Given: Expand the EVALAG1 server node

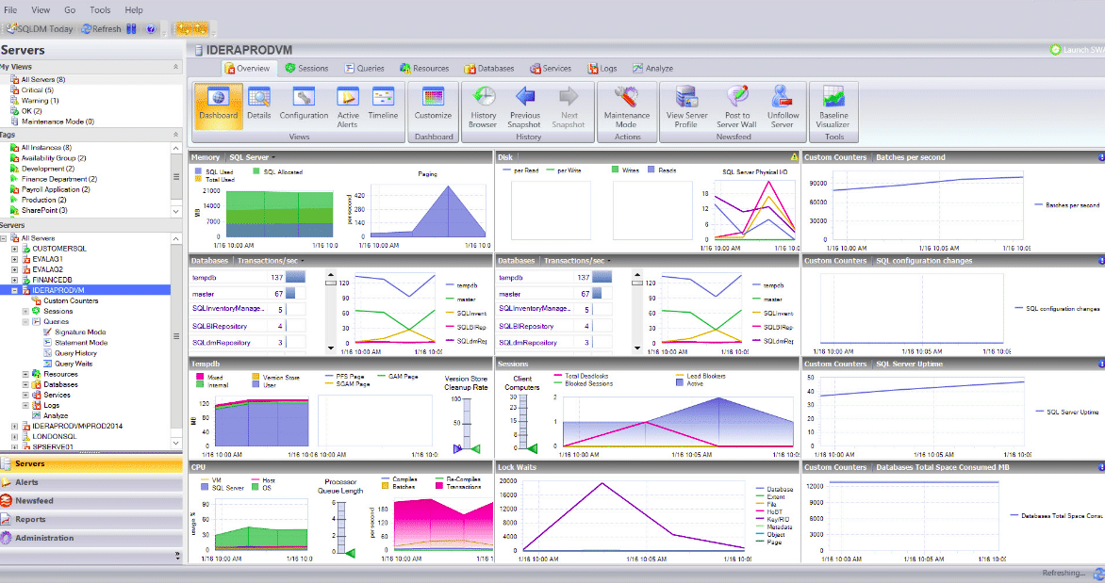Looking at the screenshot, I should (x=15, y=259).
